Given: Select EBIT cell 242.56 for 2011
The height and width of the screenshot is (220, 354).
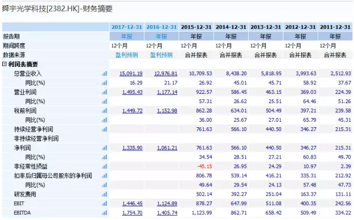Looking at the screenshot, I should tap(343, 204).
